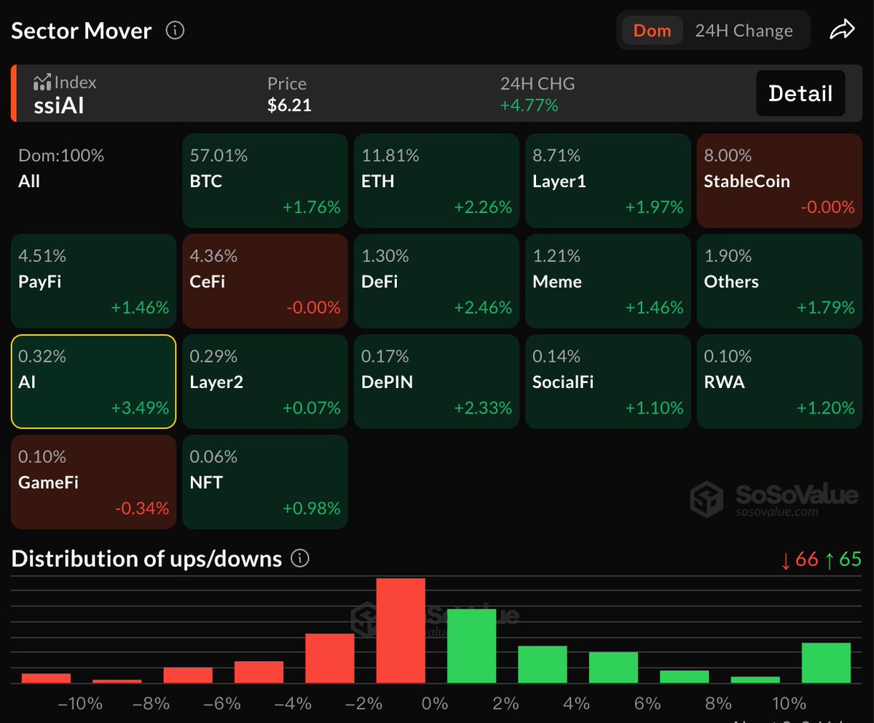
Task: Select the Meme sector tile
Action: [x=608, y=280]
